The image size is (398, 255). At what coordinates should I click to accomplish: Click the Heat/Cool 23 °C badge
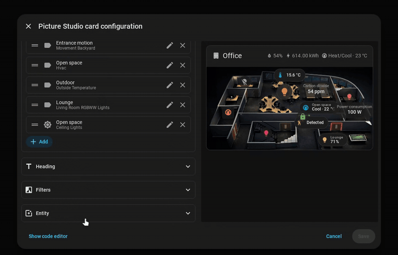344,56
